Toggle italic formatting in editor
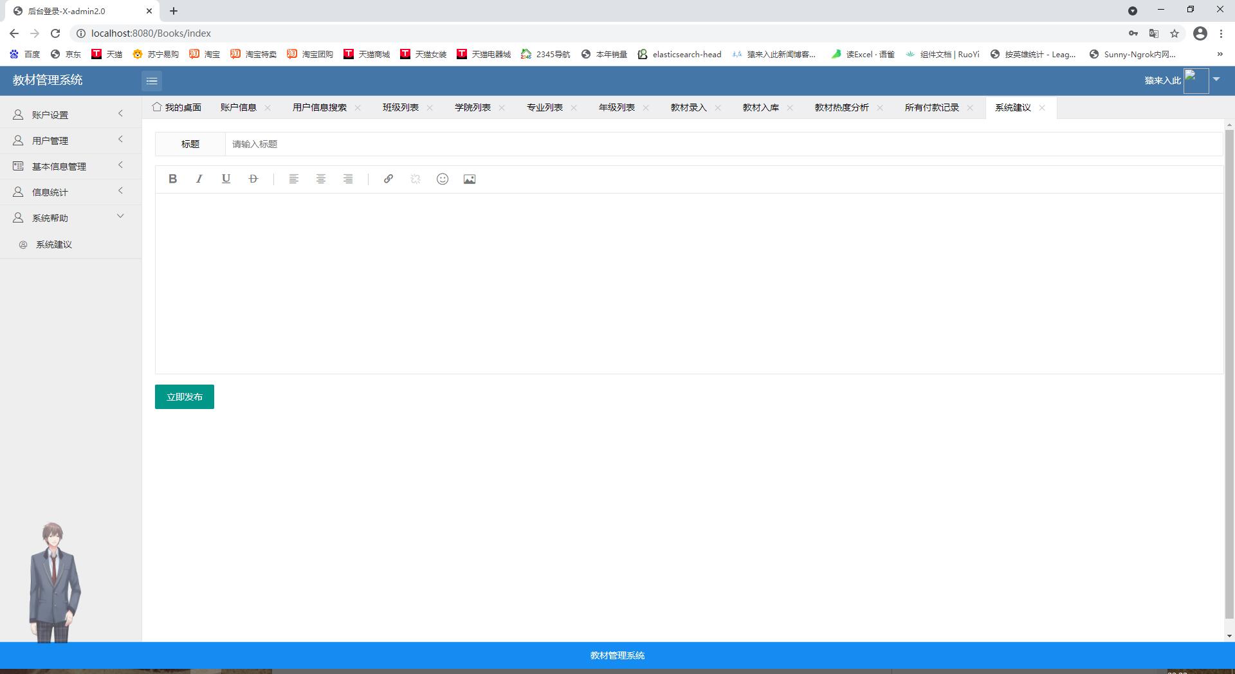1235x674 pixels. pyautogui.click(x=199, y=179)
